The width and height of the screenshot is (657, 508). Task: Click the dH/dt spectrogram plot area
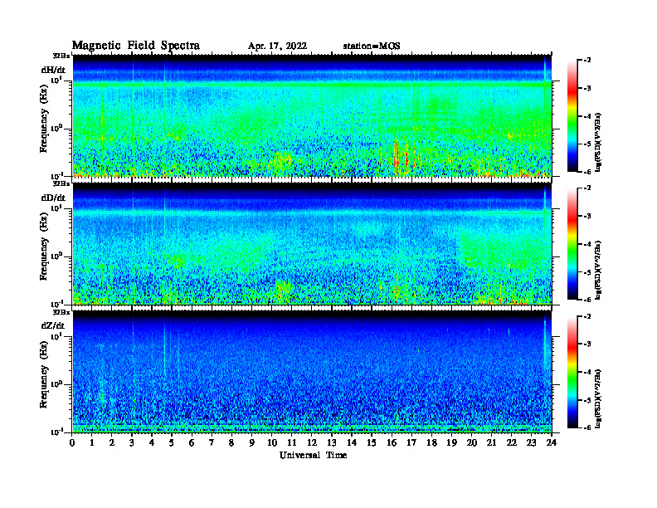tap(312, 115)
